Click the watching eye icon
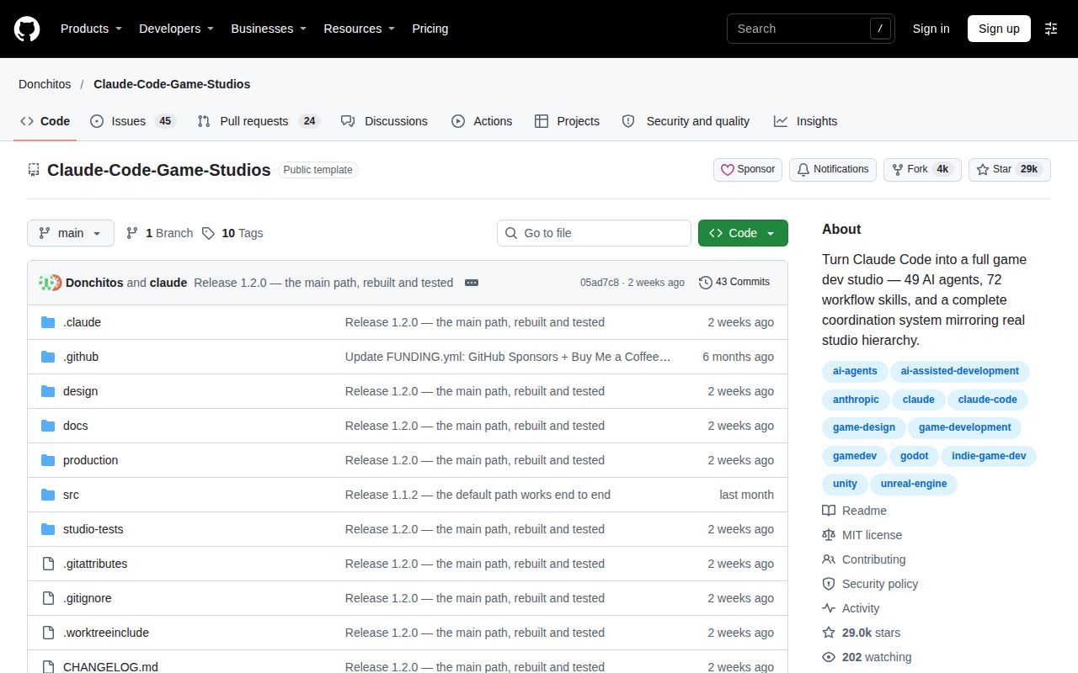The height and width of the screenshot is (673, 1078). click(829, 657)
